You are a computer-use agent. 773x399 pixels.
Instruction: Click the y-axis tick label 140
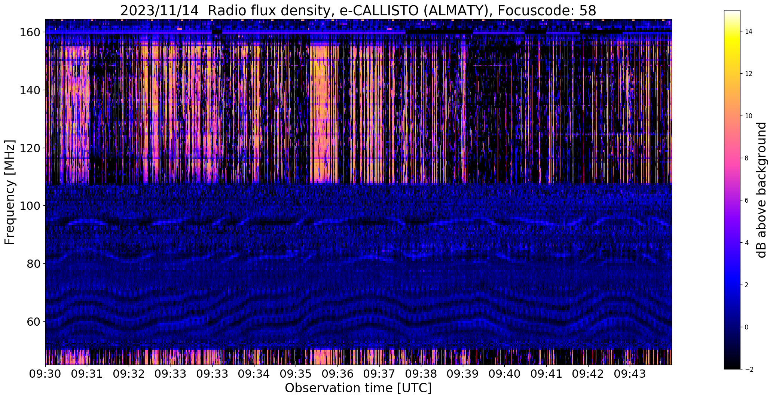tap(31, 90)
